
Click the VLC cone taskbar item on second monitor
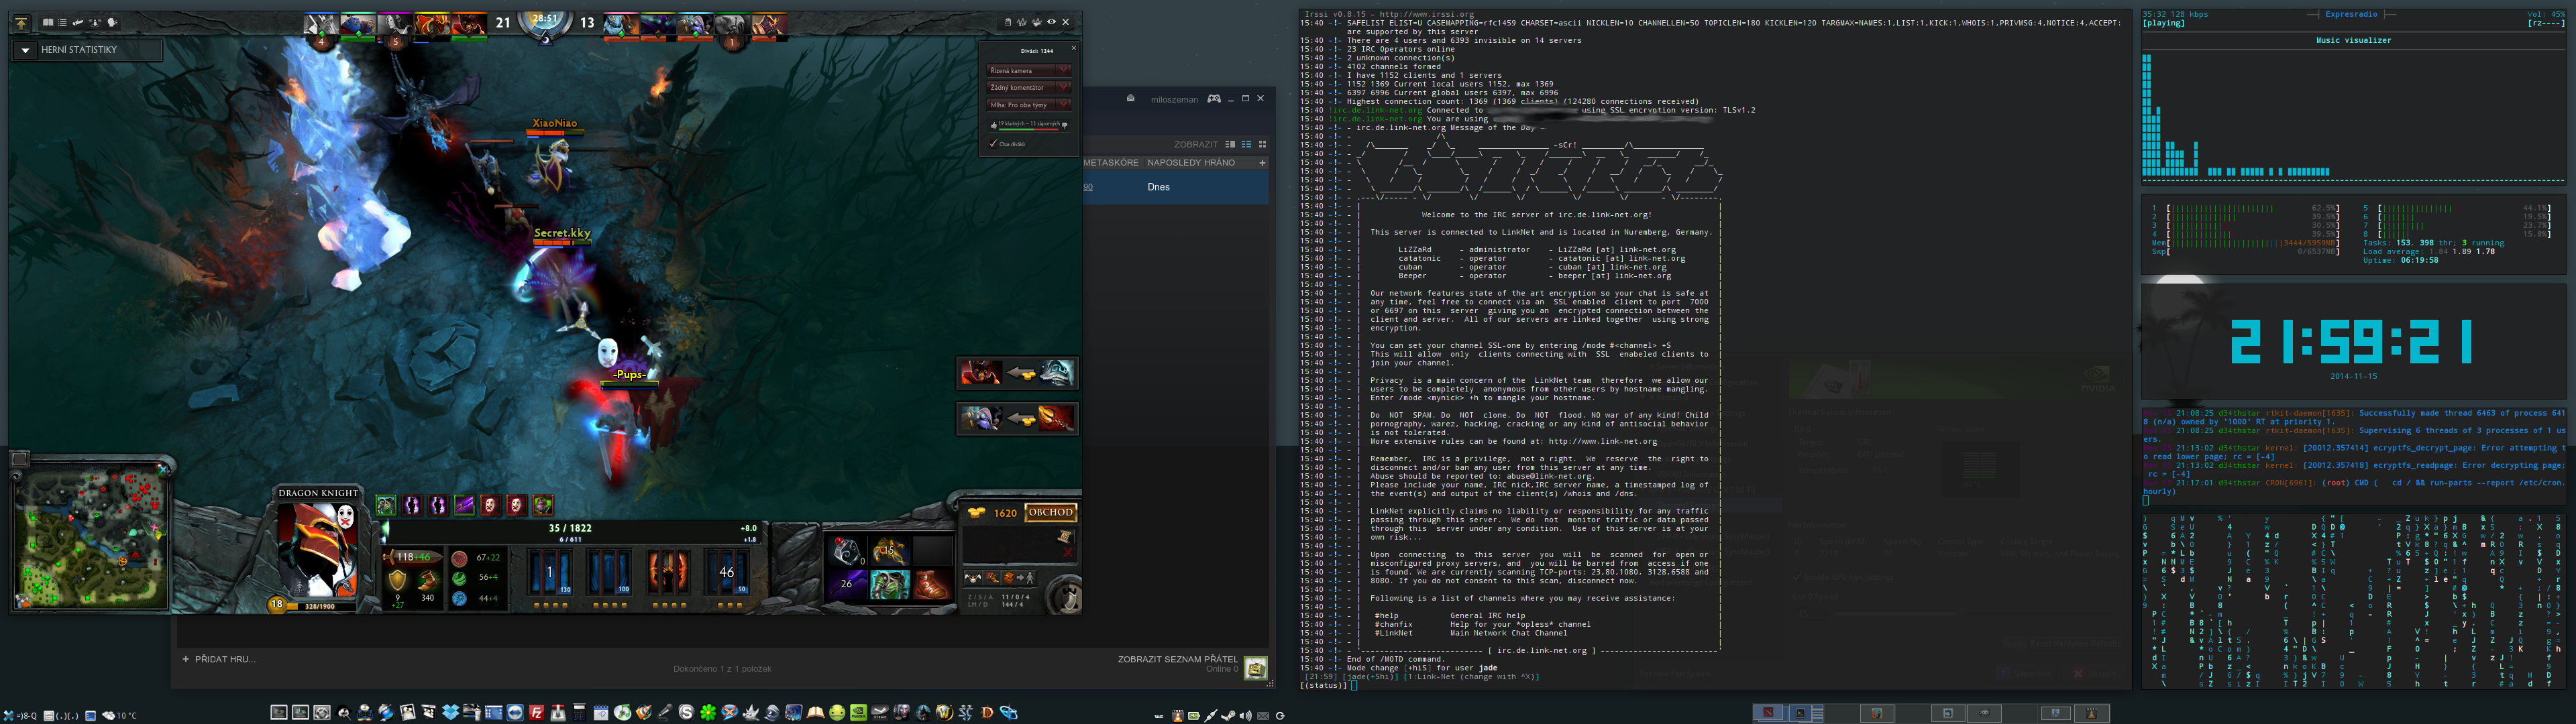tap(2092, 713)
